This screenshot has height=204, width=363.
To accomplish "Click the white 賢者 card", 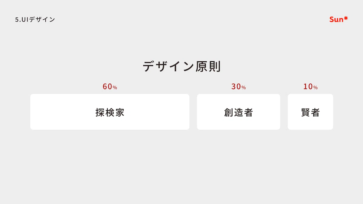I will coord(310,112).
